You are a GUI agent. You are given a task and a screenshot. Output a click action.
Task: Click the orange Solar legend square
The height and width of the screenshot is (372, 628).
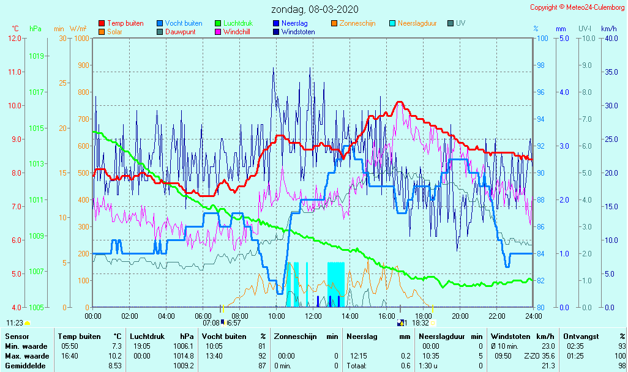pyautogui.click(x=102, y=32)
